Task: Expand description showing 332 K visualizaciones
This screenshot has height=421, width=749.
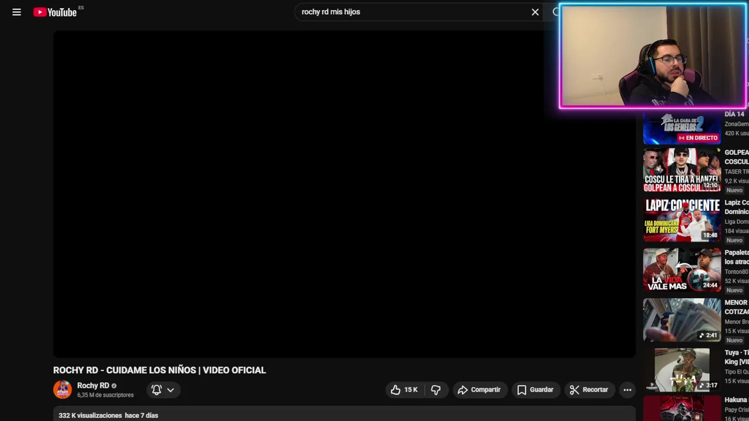Action: tap(344, 414)
